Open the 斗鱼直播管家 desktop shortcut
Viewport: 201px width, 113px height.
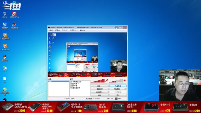(5, 47)
